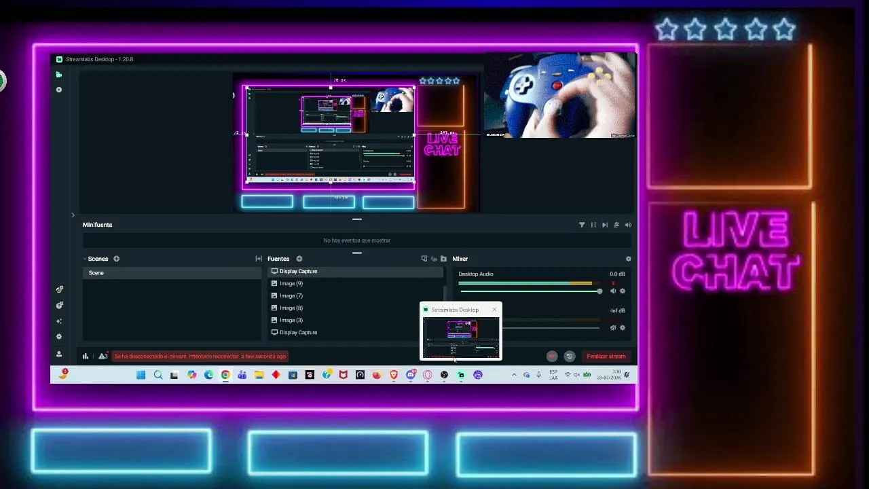
Task: Open Google Chrome from the taskbar
Action: click(225, 375)
